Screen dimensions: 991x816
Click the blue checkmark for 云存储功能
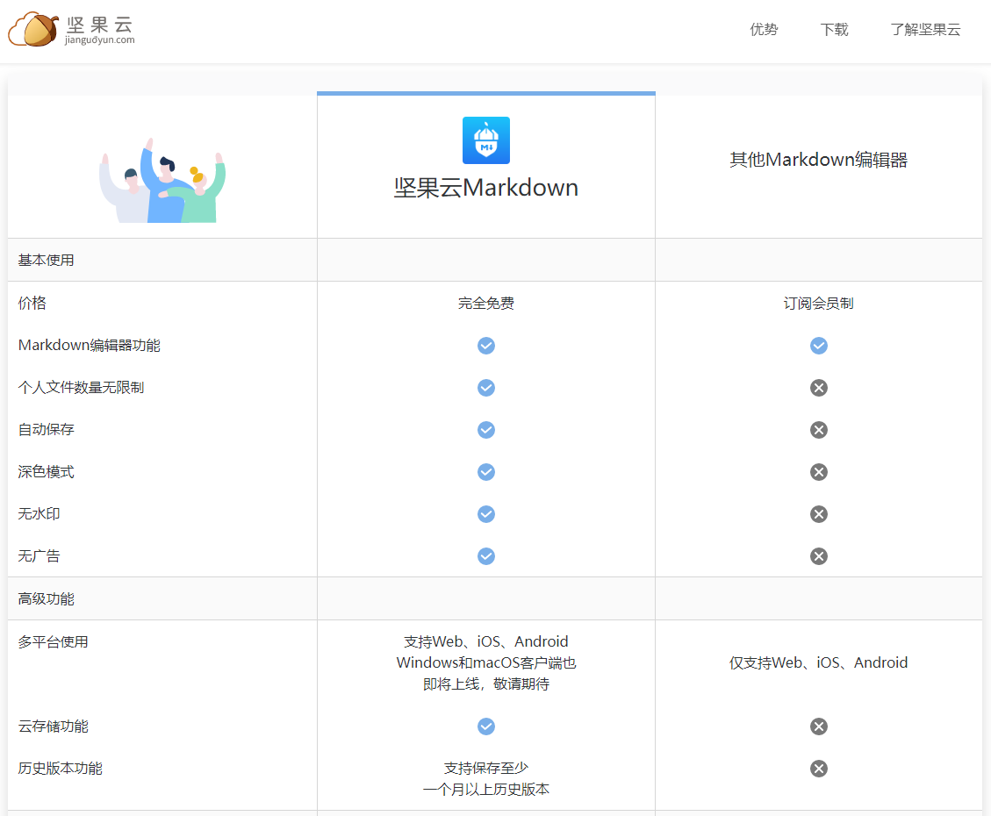(x=486, y=727)
